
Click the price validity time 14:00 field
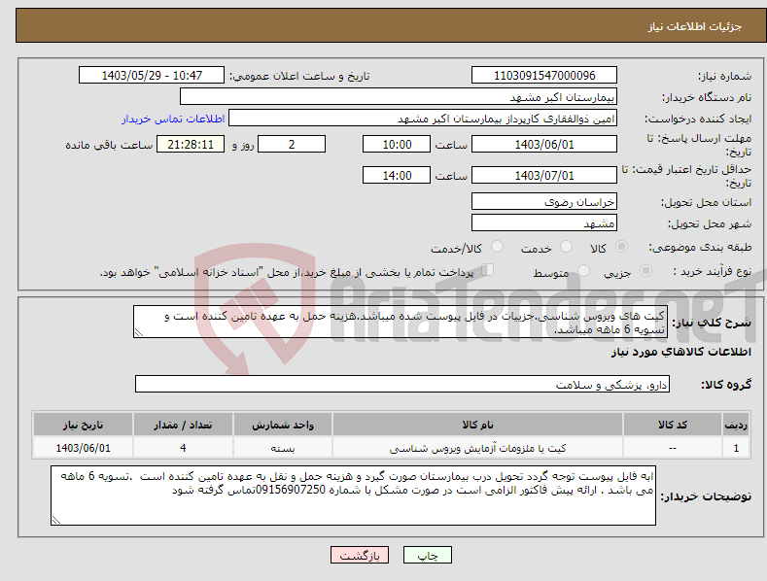point(397,175)
